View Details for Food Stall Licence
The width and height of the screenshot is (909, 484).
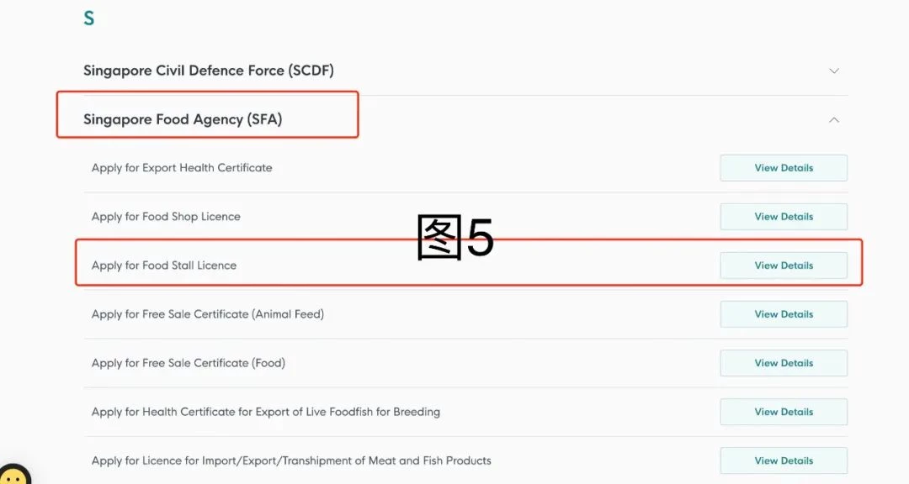tap(784, 266)
